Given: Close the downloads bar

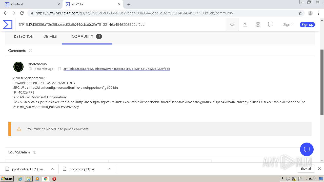Looking at the screenshot, I should [x=319, y=169].
